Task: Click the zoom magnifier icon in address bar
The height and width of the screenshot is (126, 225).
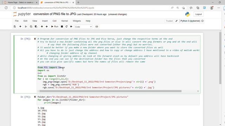Action: click(x=178, y=8)
